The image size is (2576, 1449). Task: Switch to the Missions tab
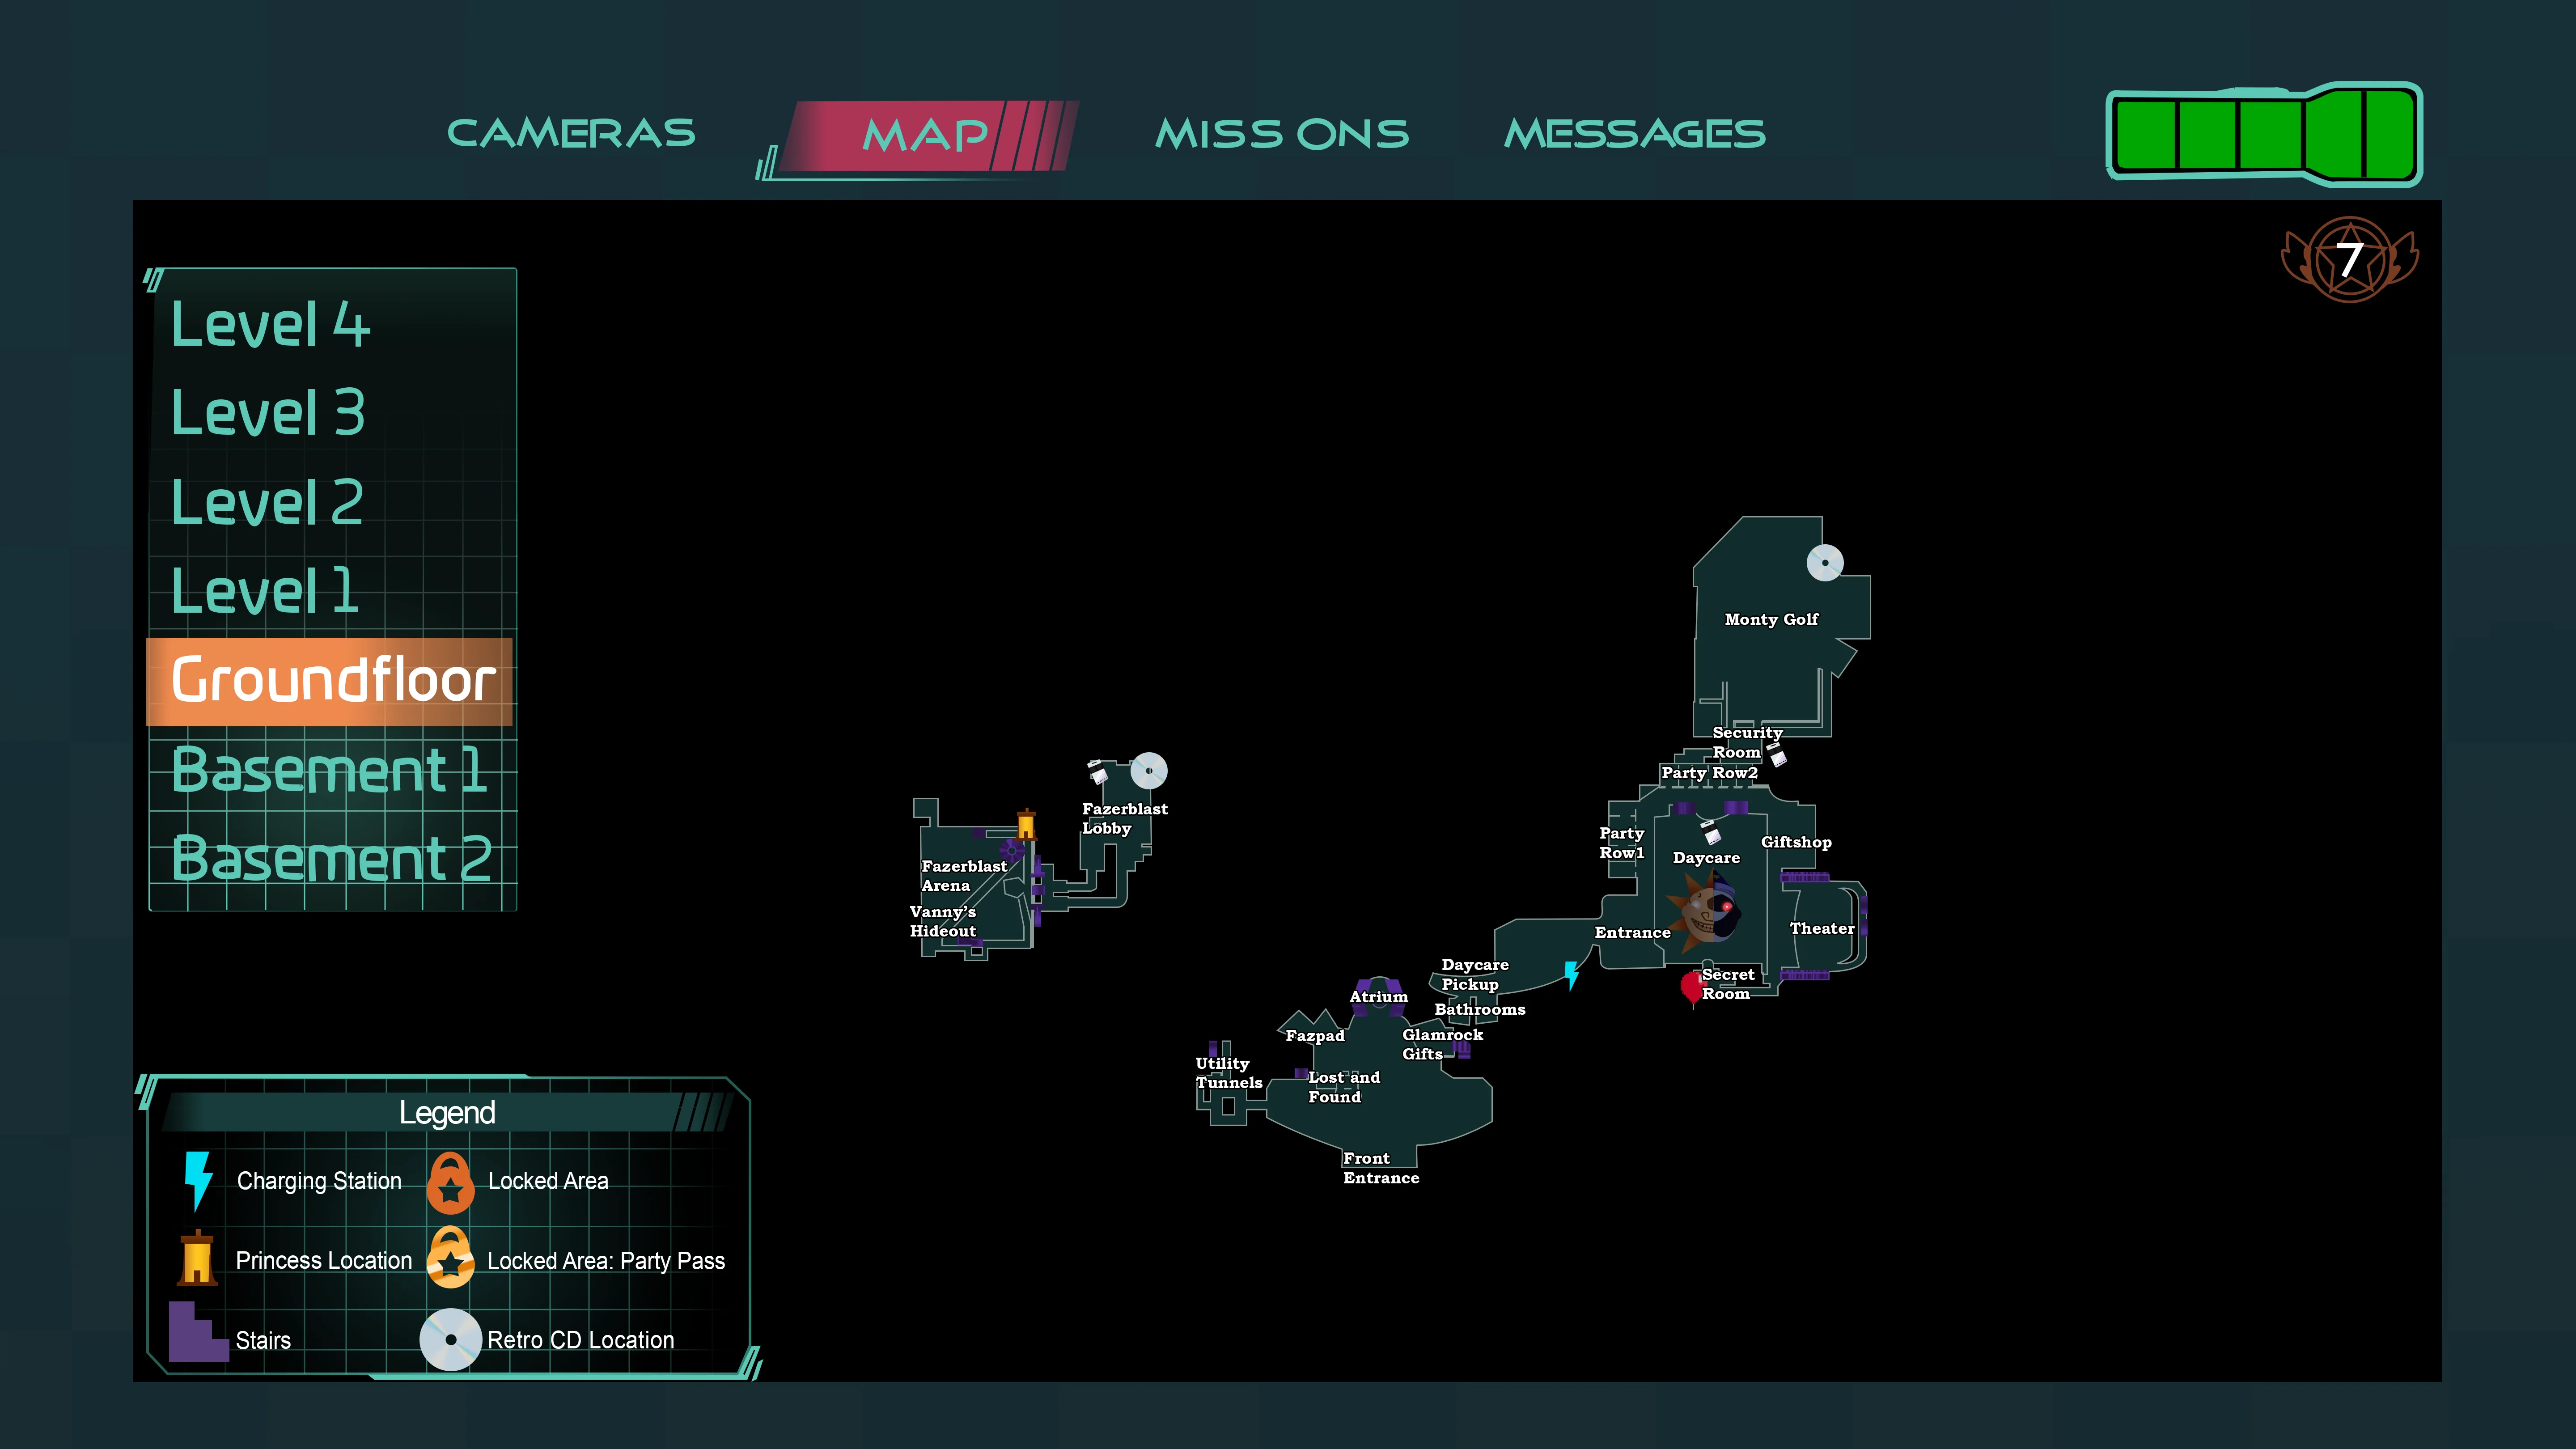point(1282,134)
